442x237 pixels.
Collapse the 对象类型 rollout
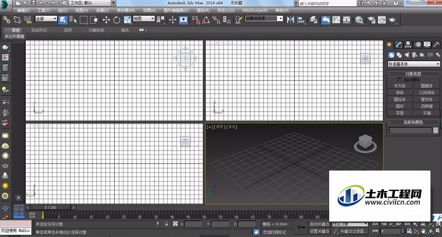[x=413, y=74]
